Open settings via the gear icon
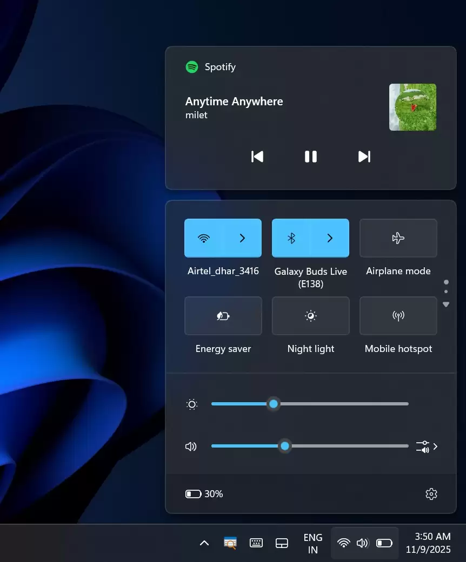The image size is (466, 562). coord(431,494)
